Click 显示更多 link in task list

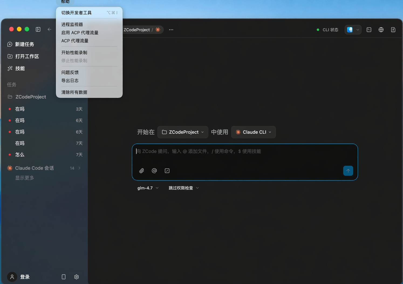[x=25, y=178]
